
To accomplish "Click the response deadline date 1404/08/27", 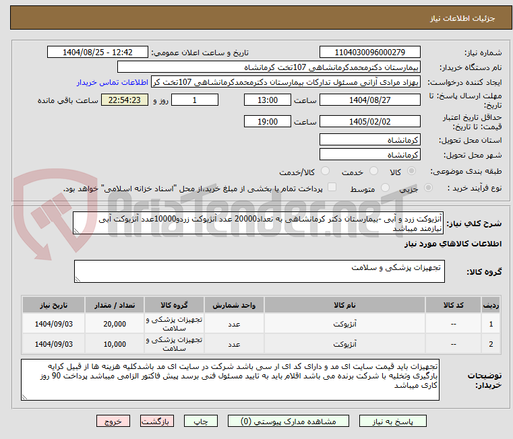I will (x=369, y=100).
